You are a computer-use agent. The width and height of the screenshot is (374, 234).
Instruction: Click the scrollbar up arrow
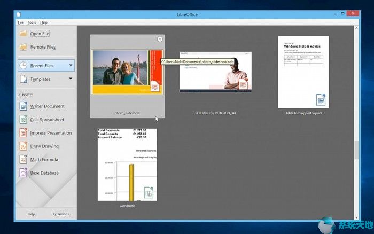tap(356, 28)
